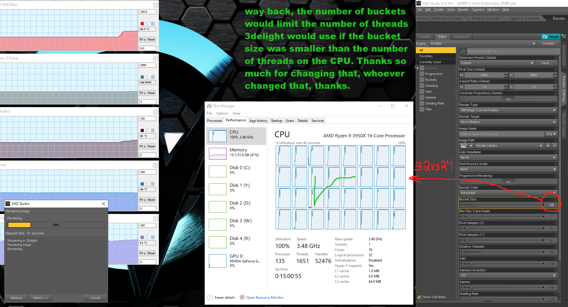Open the Render Library image path dropdown
Screen dimensions: 568x307
click(509, 146)
